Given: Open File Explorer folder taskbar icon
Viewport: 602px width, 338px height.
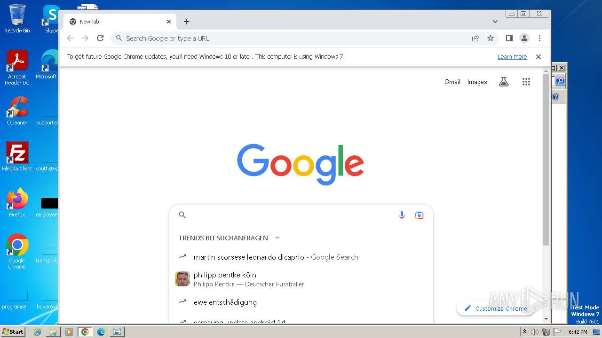Looking at the screenshot, I should [53, 332].
